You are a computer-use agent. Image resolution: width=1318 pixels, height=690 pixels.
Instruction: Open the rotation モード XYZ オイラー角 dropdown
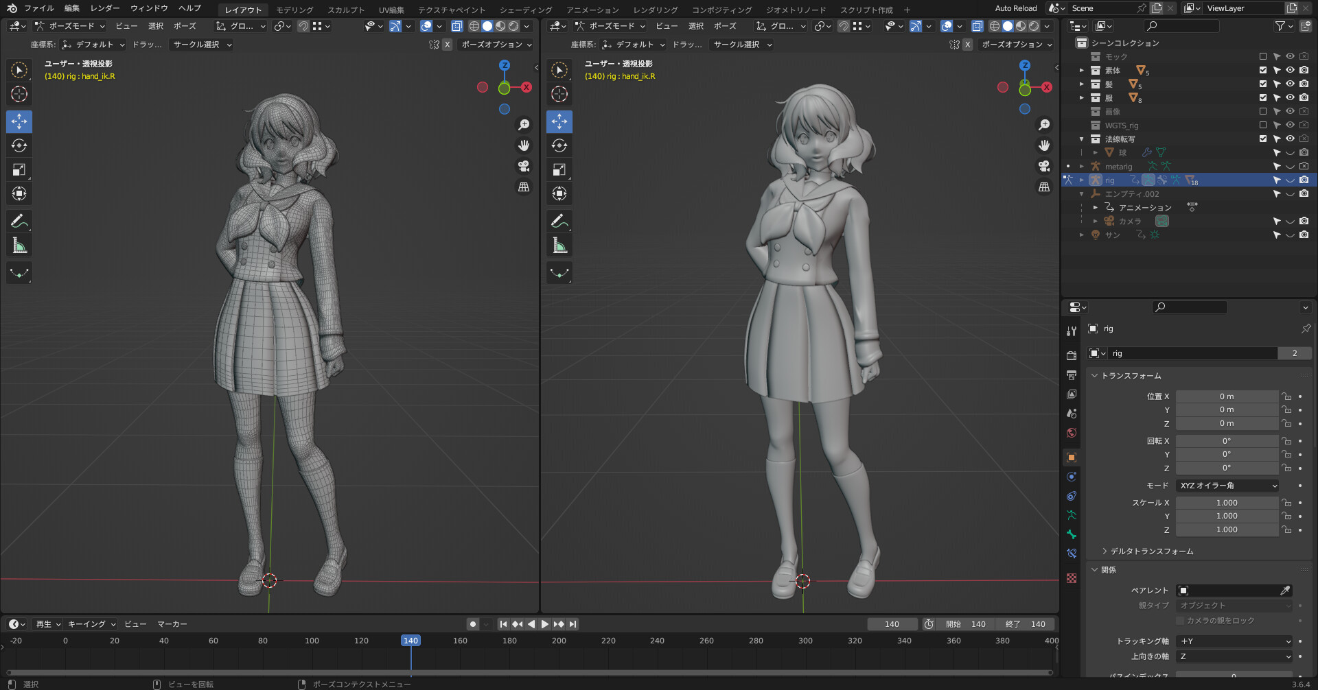coord(1228,486)
